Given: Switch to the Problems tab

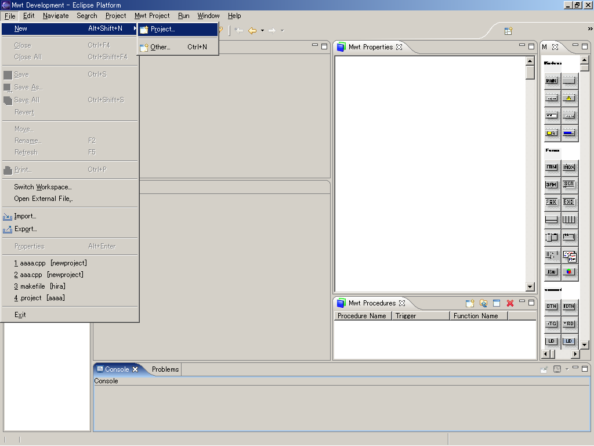Looking at the screenshot, I should point(165,369).
